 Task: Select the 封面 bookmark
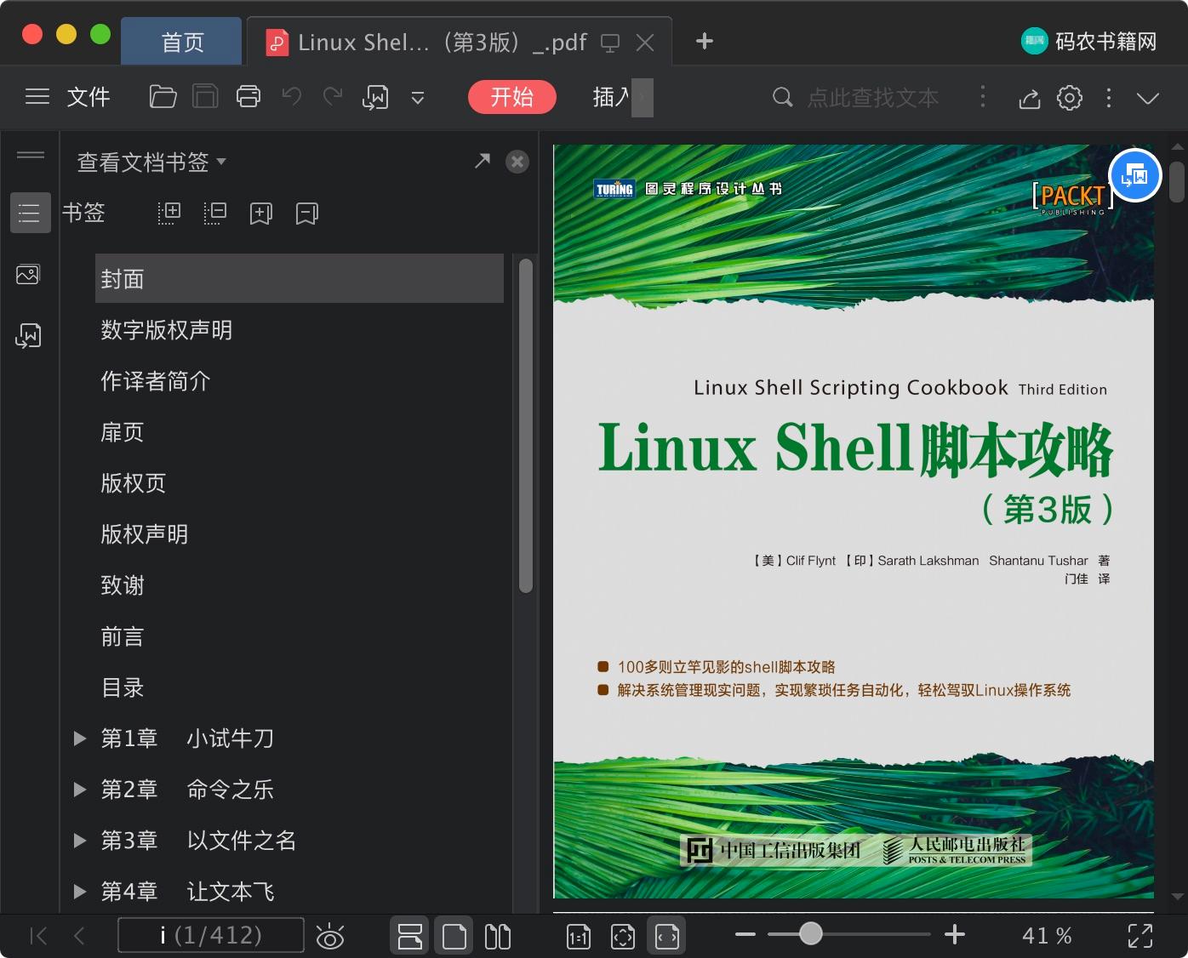(x=300, y=278)
